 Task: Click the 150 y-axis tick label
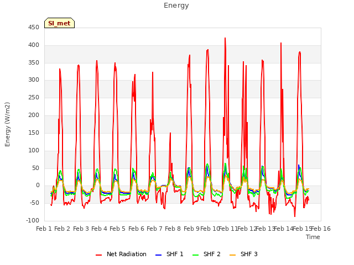[x=34, y=132]
